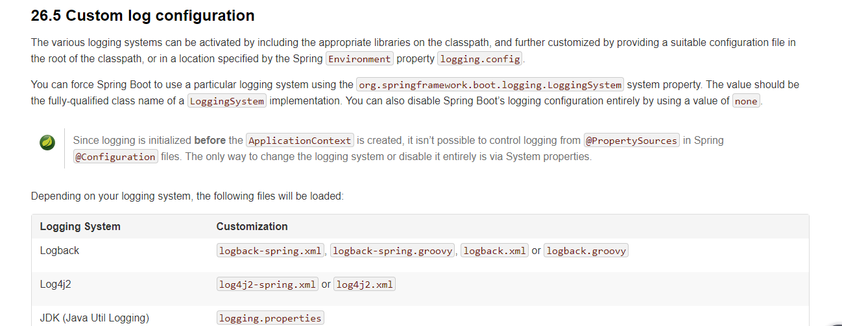
Task: Click the 'JDK (Java Util Logging)' cell
Action: (x=95, y=318)
